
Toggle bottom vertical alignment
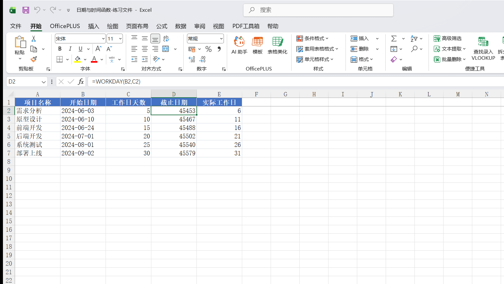(x=155, y=39)
